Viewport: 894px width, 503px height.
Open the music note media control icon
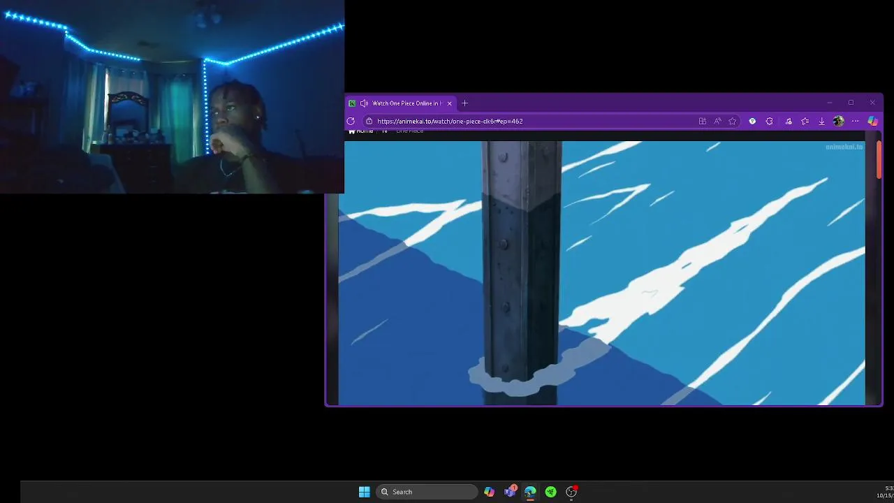(789, 121)
